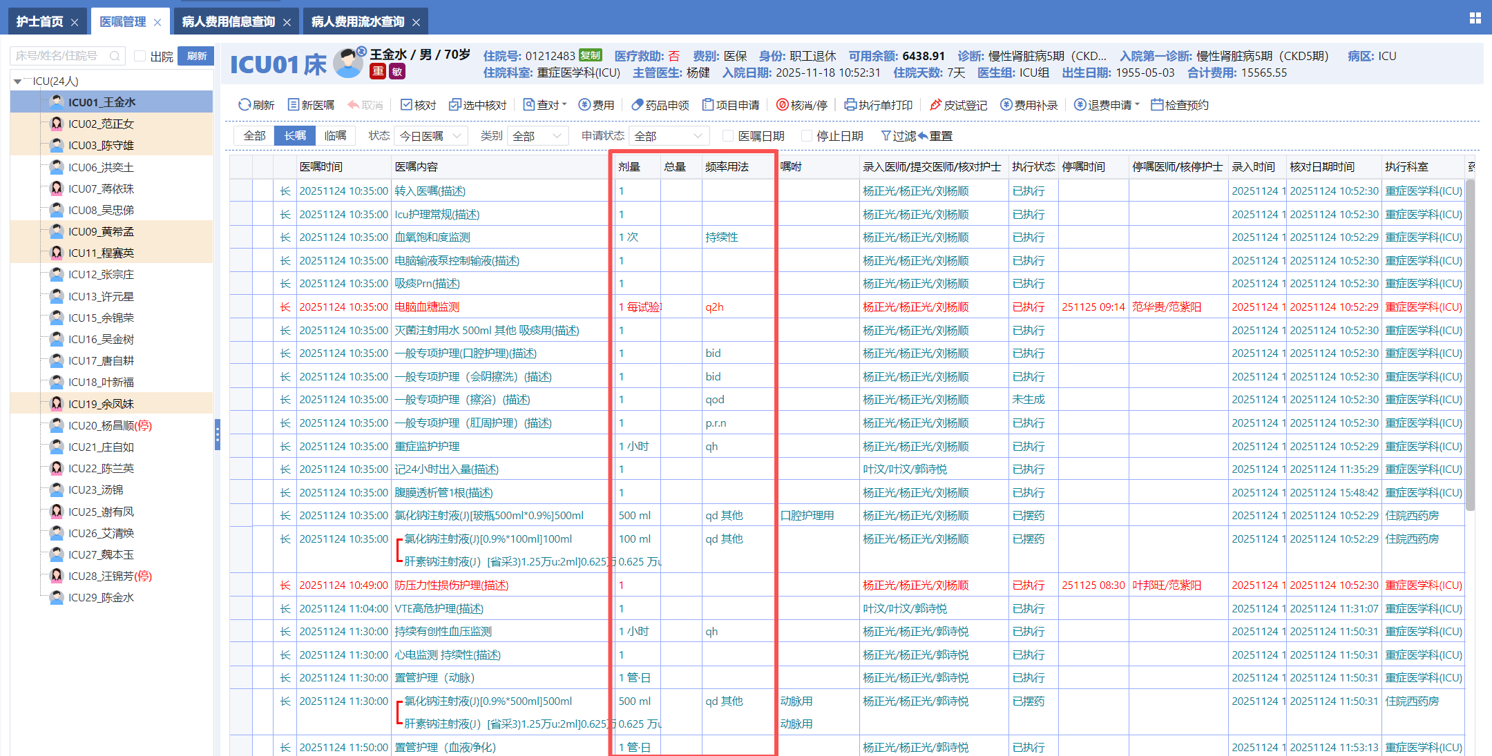Image resolution: width=1492 pixels, height=756 pixels.
Task: Enable the 出院 checkbox
Action: click(140, 56)
